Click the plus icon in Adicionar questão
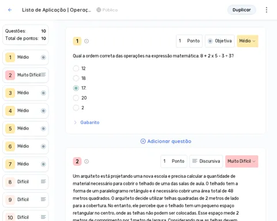This screenshot has width=277, height=221. click(143, 141)
